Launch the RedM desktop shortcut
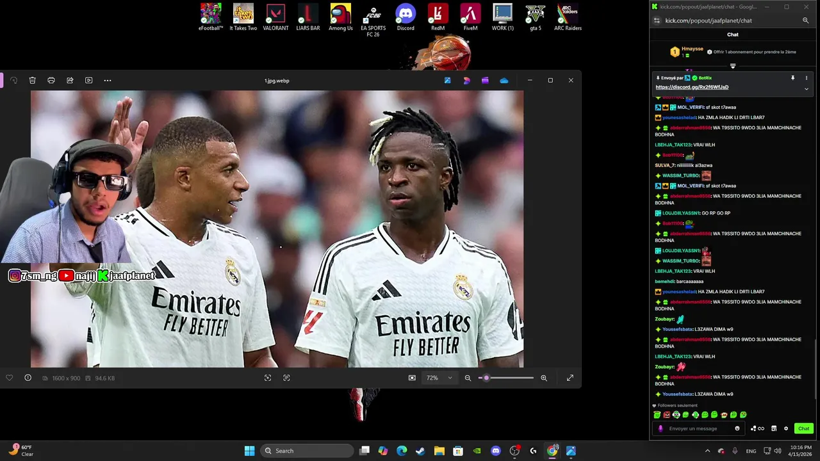This screenshot has width=820, height=461. click(x=438, y=17)
